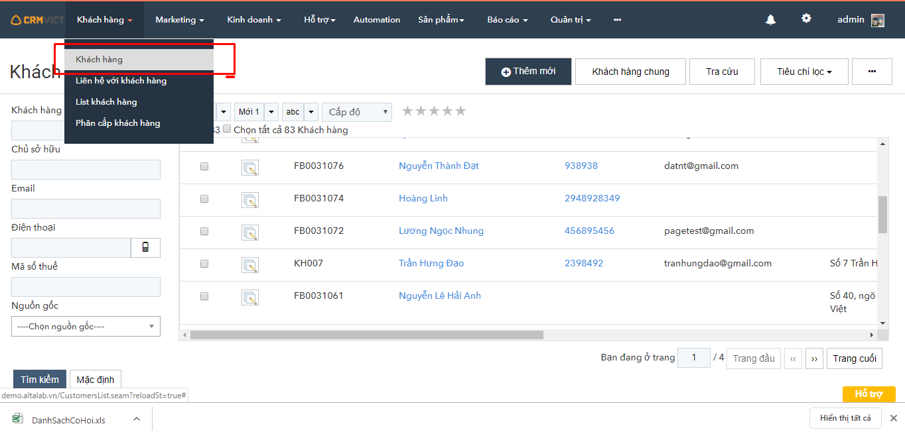Open the Marketing menu
The width and height of the screenshot is (905, 432).
click(180, 20)
